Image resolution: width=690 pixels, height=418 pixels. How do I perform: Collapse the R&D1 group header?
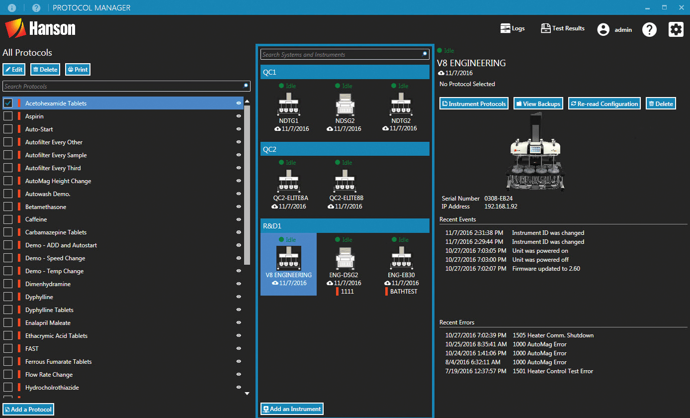(345, 225)
